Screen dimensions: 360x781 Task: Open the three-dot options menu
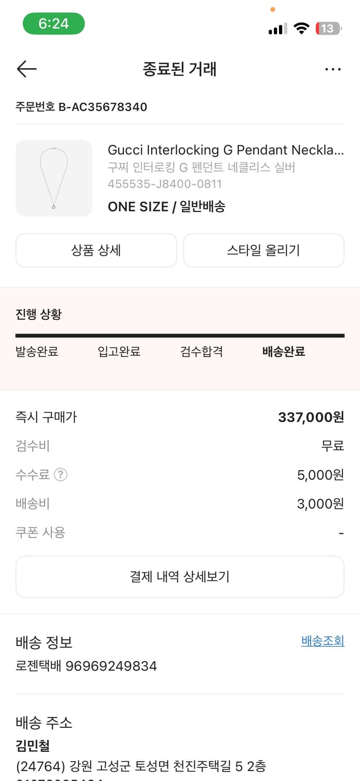(x=333, y=69)
